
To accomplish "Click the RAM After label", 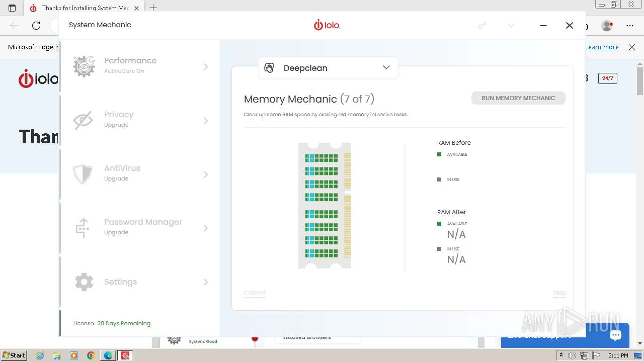I will pyautogui.click(x=451, y=212).
